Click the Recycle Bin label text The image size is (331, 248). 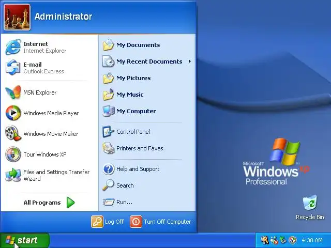coord(310,217)
